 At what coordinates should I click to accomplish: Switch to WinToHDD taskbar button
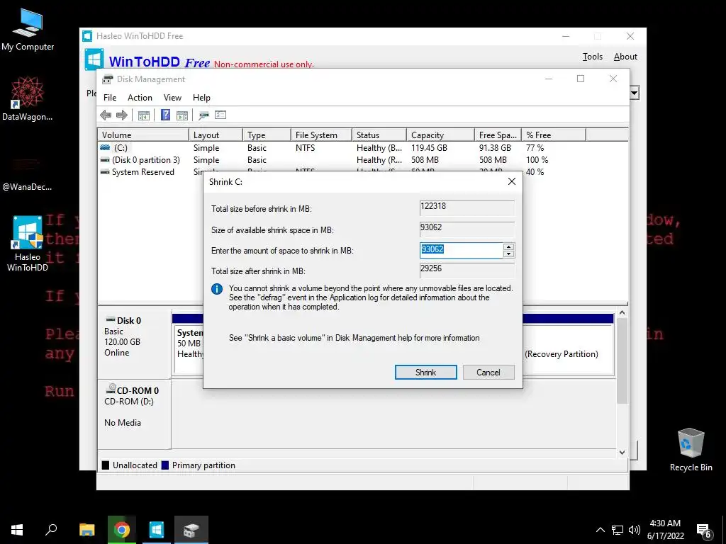pyautogui.click(x=157, y=530)
